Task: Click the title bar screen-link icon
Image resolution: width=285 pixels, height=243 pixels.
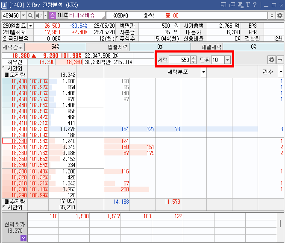Action: (x=223, y=5)
